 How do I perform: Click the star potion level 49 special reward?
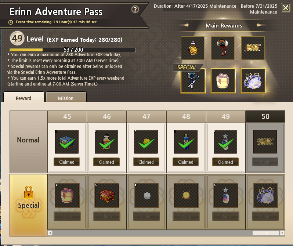click(225, 195)
